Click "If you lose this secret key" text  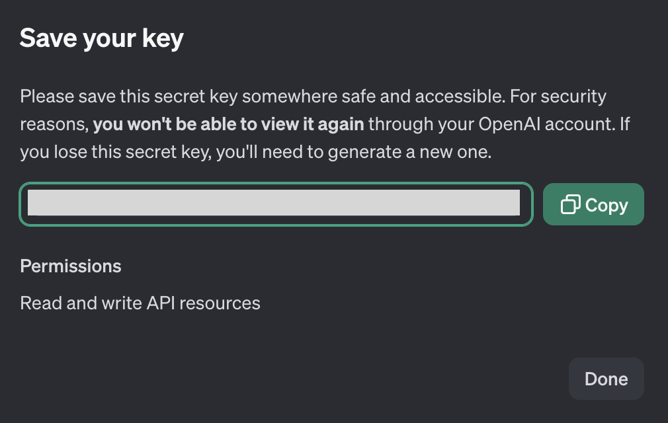pyautogui.click(x=106, y=152)
